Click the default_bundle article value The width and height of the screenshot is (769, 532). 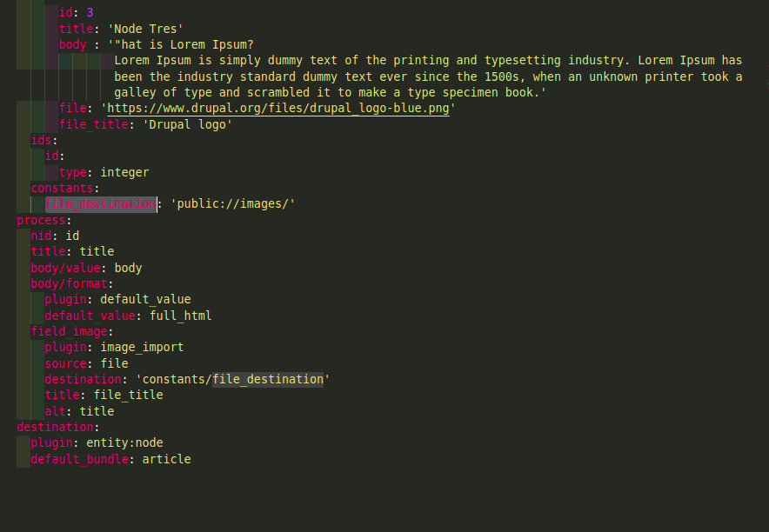[x=166, y=459]
